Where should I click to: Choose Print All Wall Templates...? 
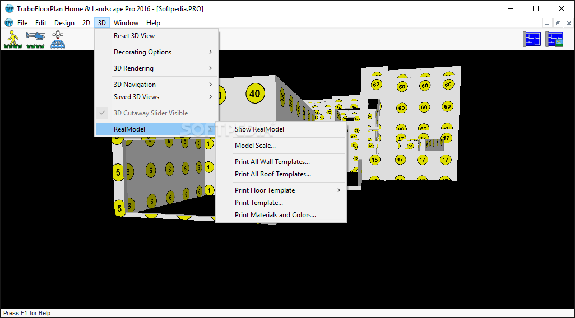pyautogui.click(x=281, y=162)
